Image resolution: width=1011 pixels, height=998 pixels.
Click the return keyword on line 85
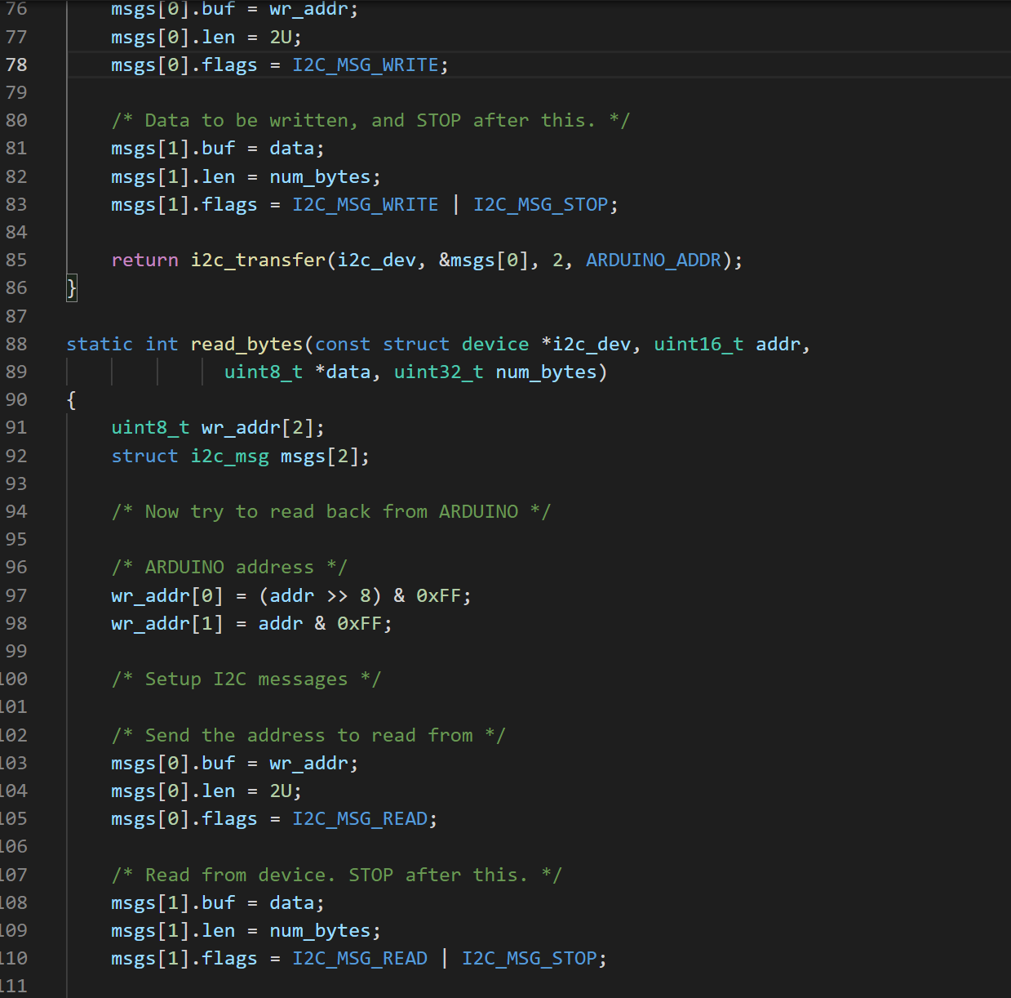pyautogui.click(x=145, y=260)
